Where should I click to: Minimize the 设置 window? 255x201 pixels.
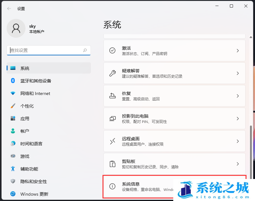coord(217,6)
